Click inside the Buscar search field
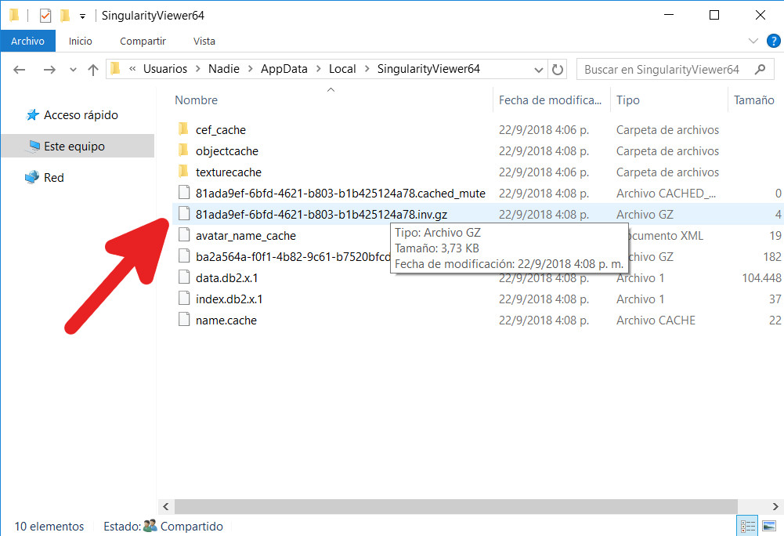Viewport: 784px width, 536px height. pyautogui.click(x=666, y=69)
